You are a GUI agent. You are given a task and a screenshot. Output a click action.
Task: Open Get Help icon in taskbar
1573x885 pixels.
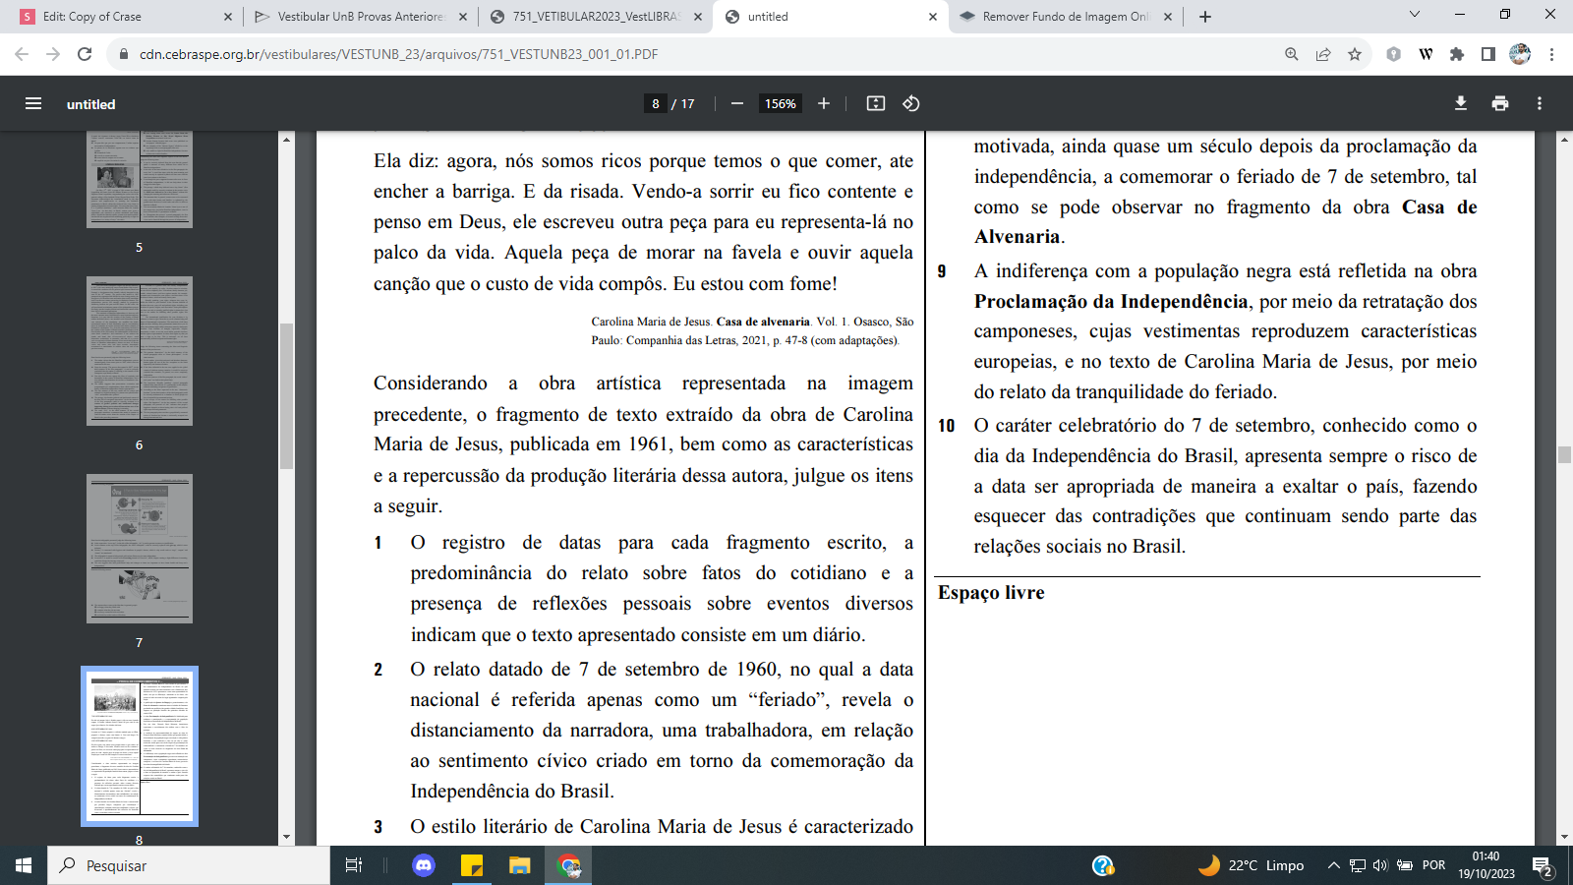click(x=1103, y=865)
